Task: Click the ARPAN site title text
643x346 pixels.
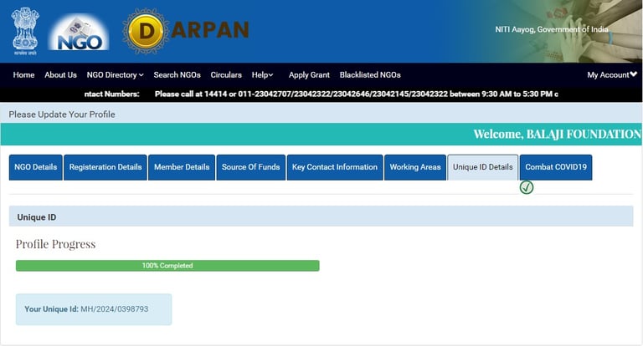Action: [210, 30]
